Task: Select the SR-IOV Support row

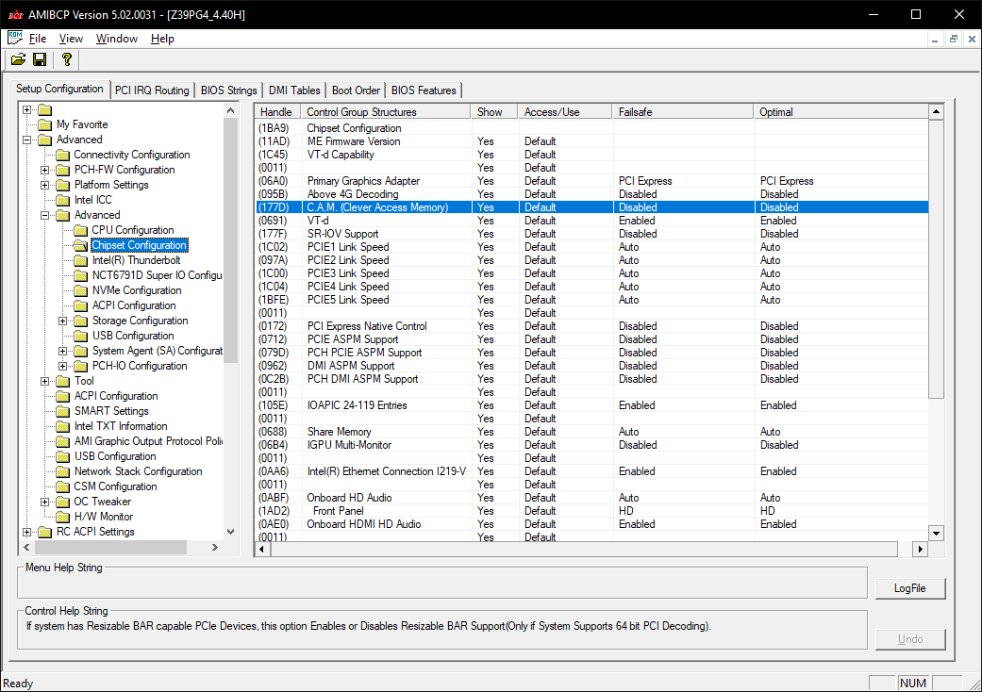Action: [x=591, y=234]
